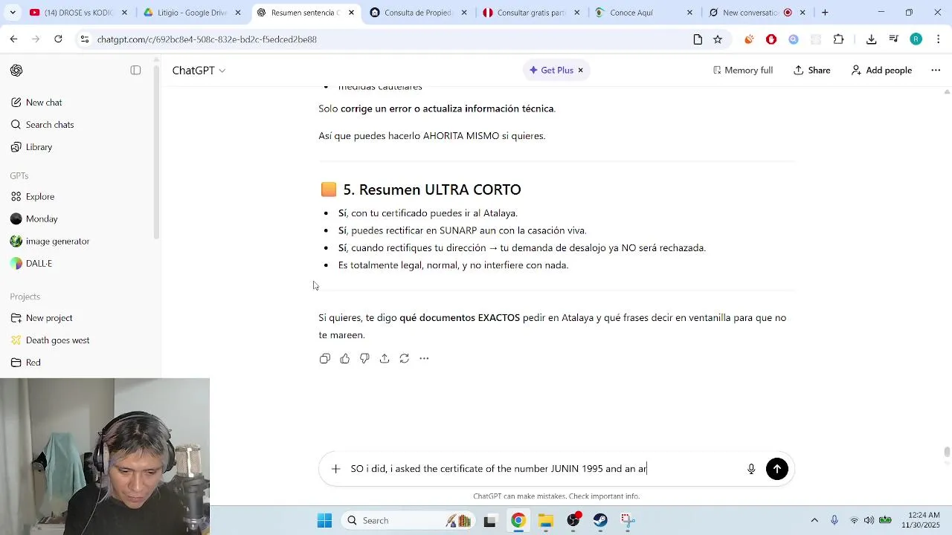Open the page reader icon in address bar
Viewport: 952px width, 535px height.
pos(698,39)
